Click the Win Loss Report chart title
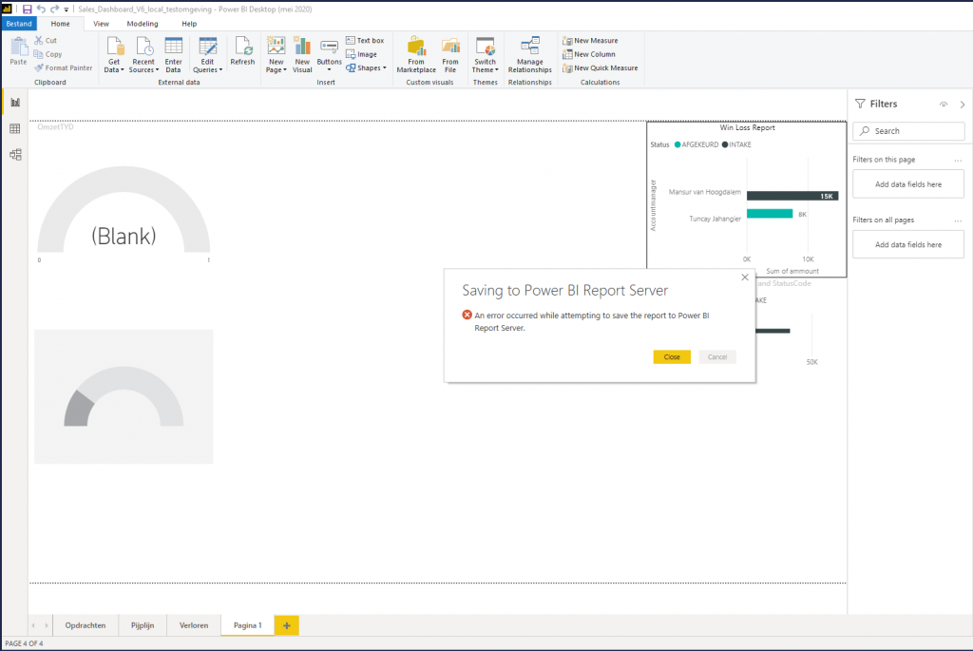Image resolution: width=973 pixels, height=651 pixels. (747, 128)
